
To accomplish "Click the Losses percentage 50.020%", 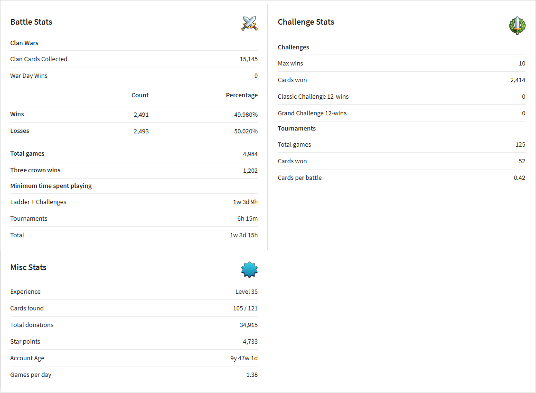I will click(x=246, y=131).
